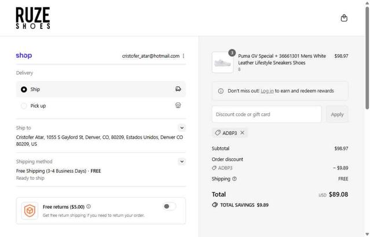Image resolution: width=370 pixels, height=237 pixels.
Task: Click the Ruze Shoes logo
Action: (x=33, y=18)
